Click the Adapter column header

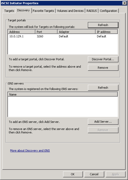[76, 32]
